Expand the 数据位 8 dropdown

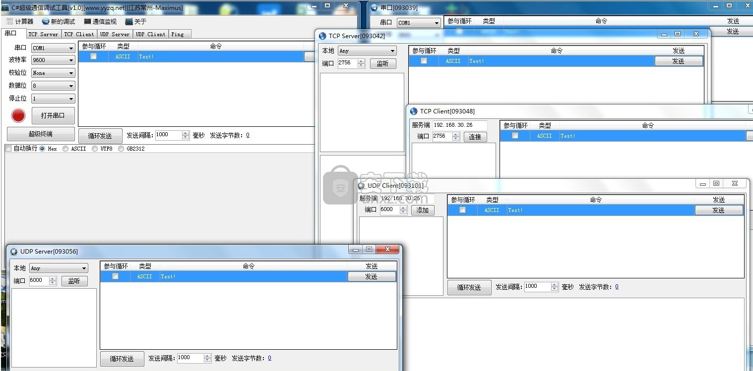(x=71, y=86)
